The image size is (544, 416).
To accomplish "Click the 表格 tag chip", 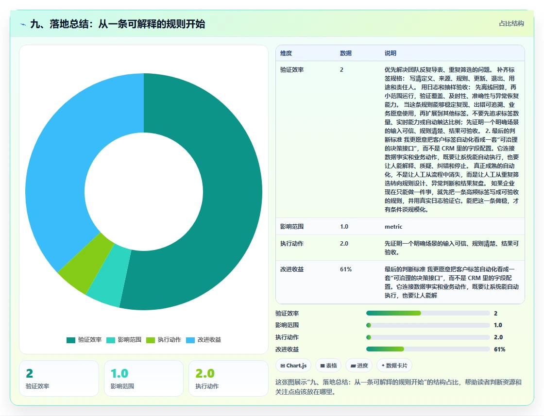I will coord(328,366).
